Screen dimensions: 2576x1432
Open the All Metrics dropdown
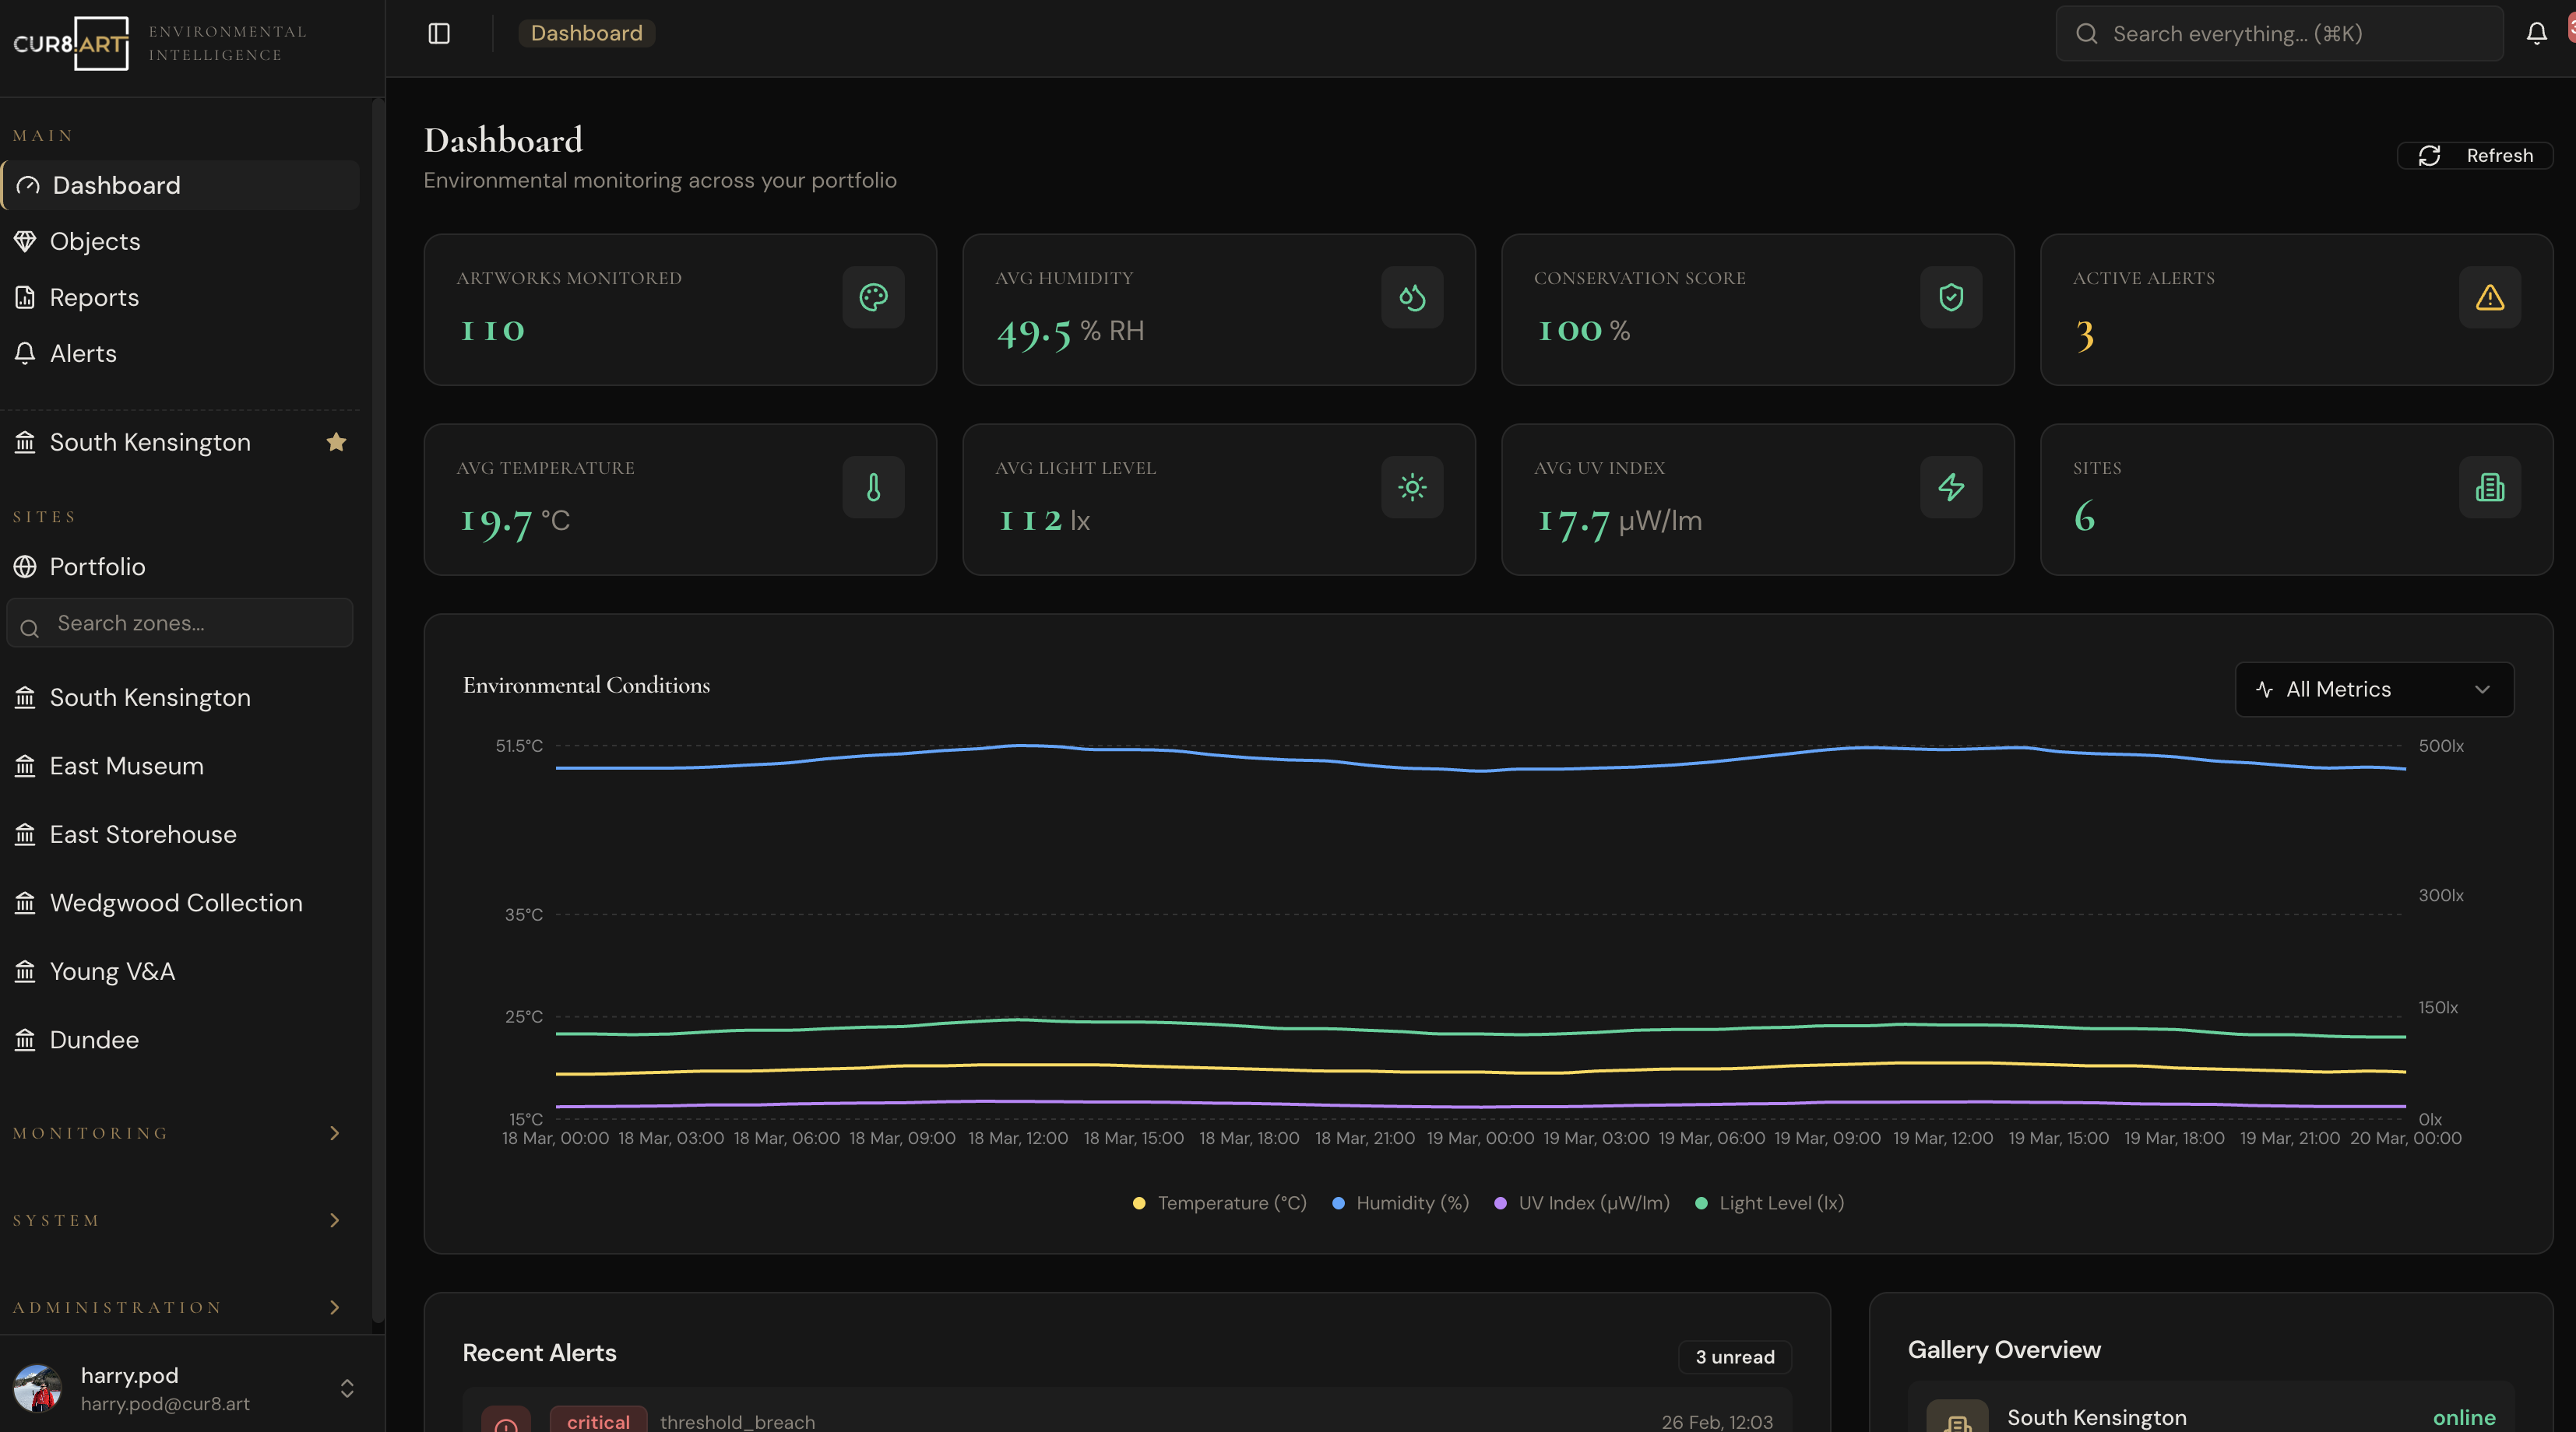click(2374, 689)
